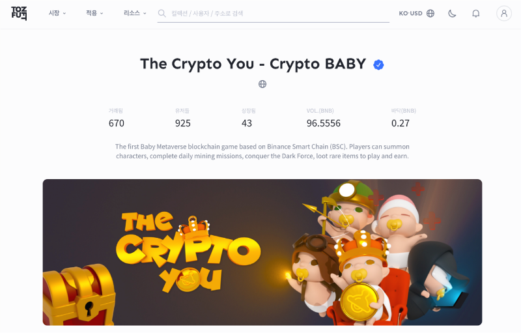The width and height of the screenshot is (521, 333).
Task: Open the user profile avatar icon
Action: point(503,13)
